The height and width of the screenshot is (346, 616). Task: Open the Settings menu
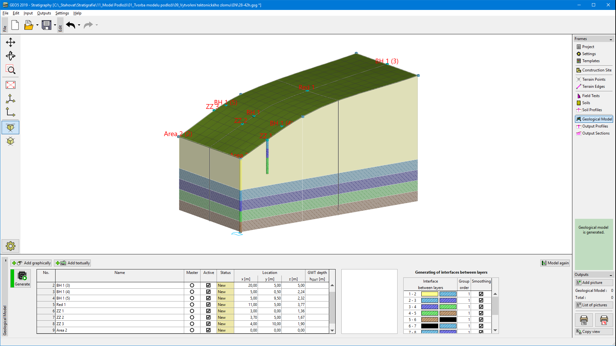(x=62, y=13)
